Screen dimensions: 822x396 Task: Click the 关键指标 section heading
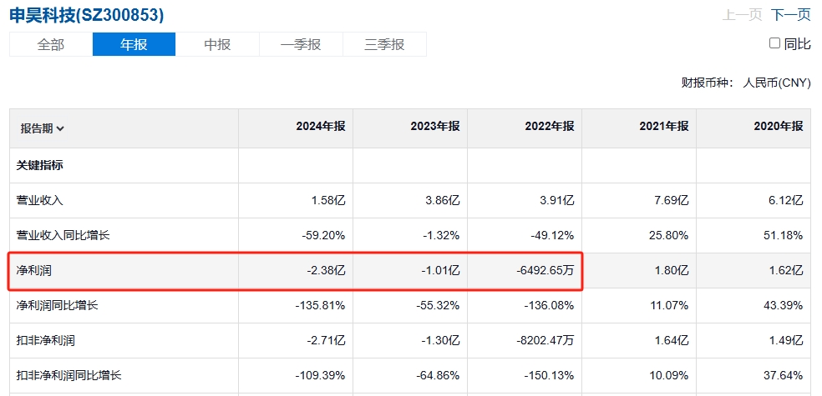(40, 165)
